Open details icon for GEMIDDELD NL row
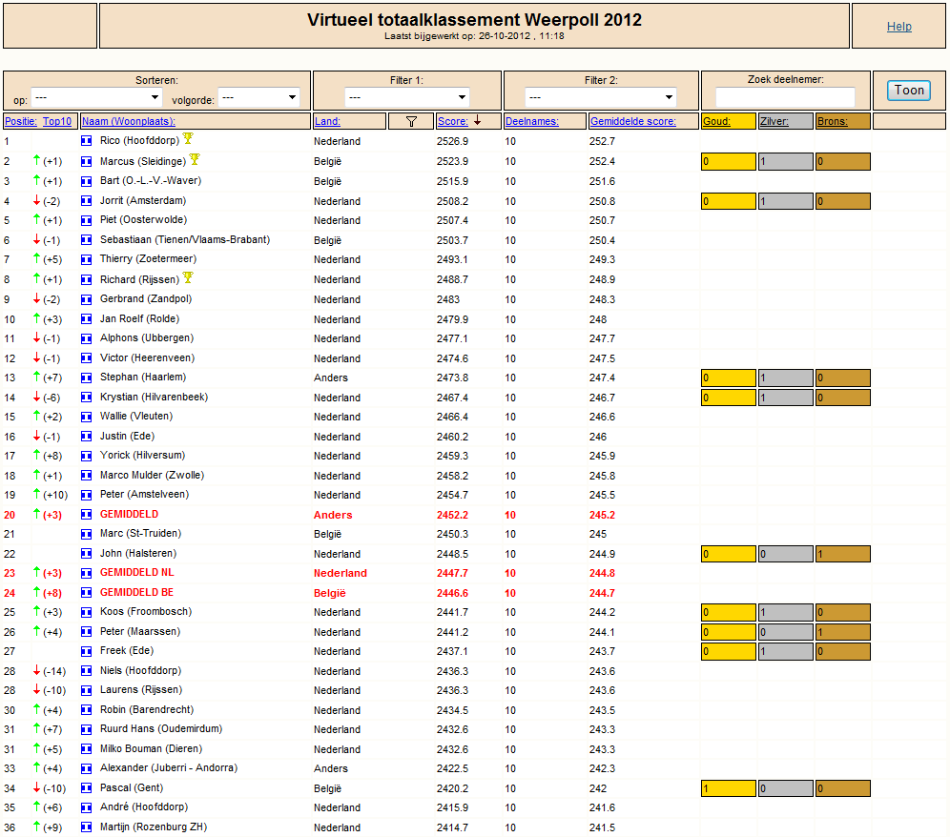This screenshot has width=950, height=837. (x=87, y=573)
